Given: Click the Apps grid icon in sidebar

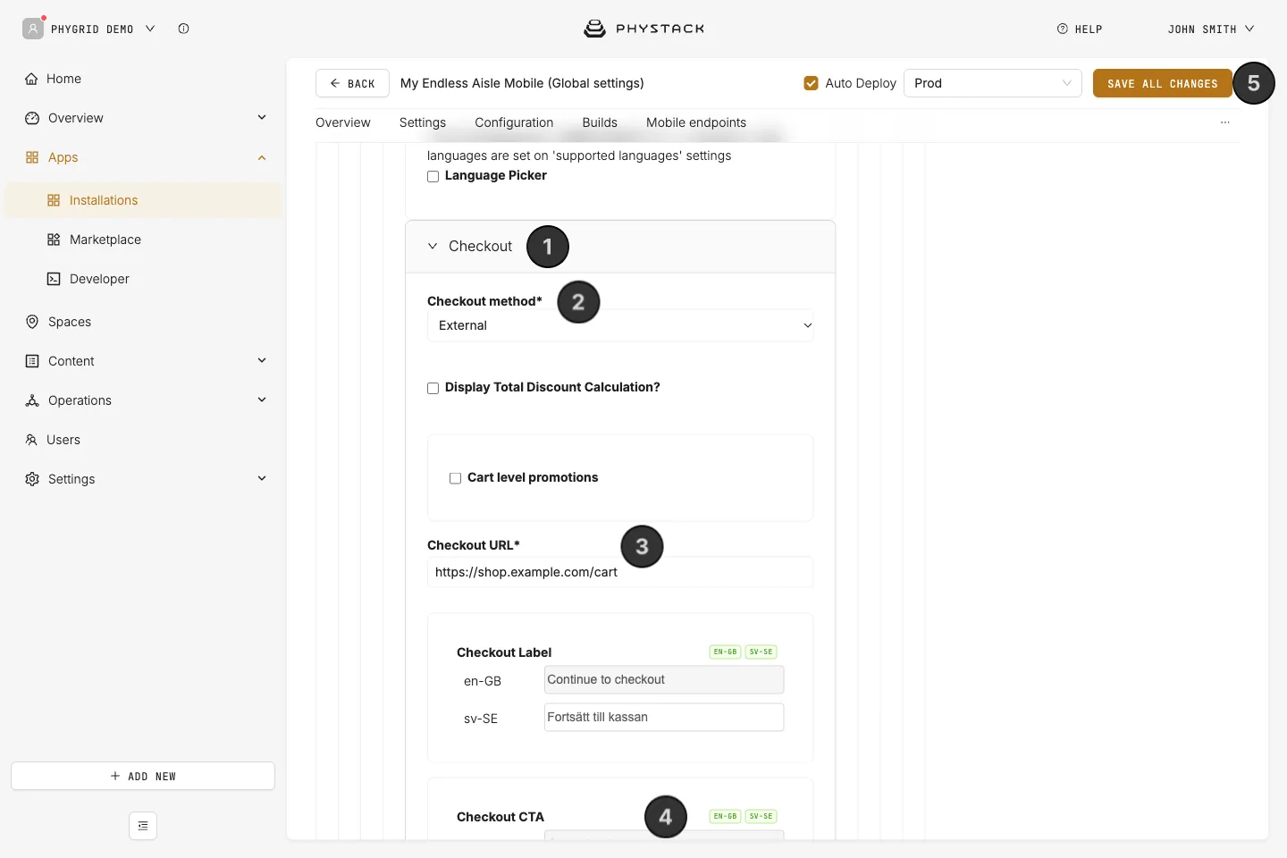Looking at the screenshot, I should (32, 157).
